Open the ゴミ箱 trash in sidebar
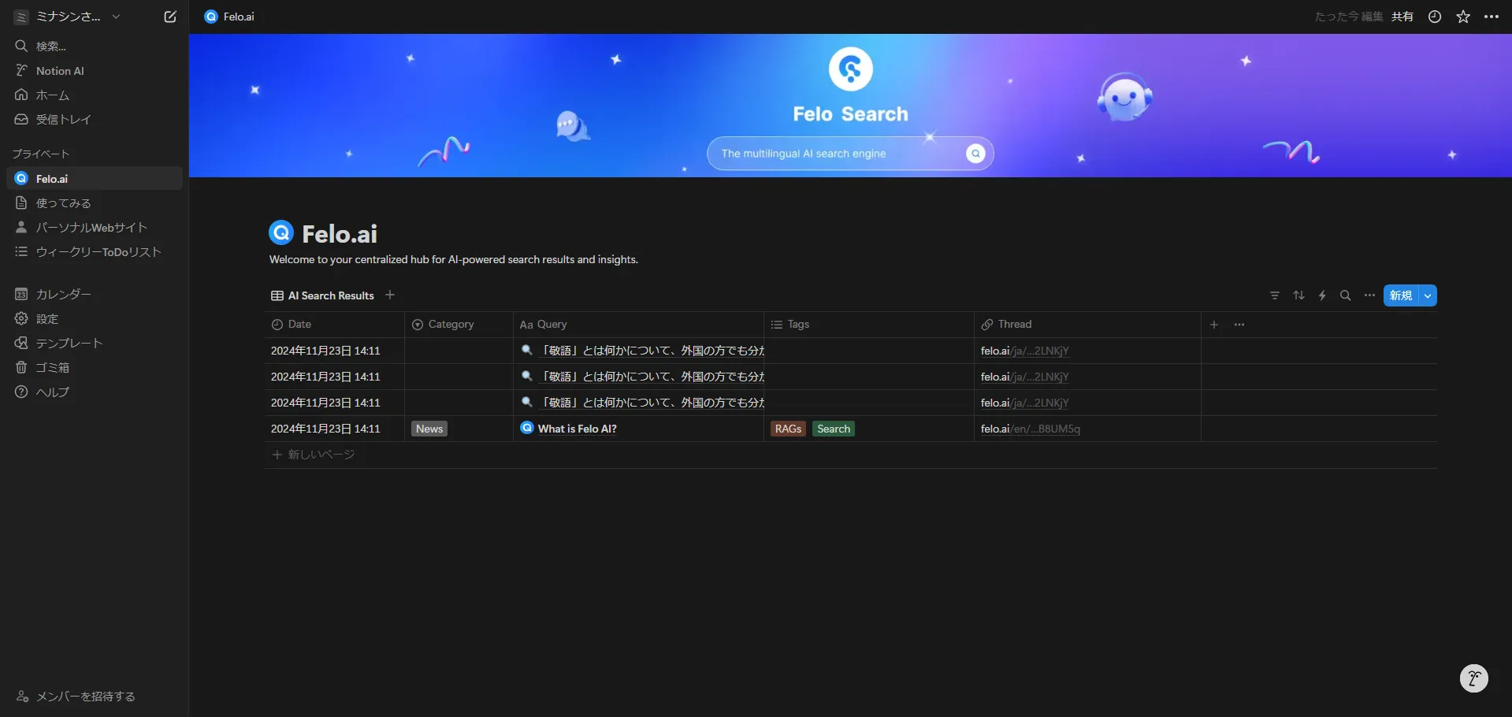1512x717 pixels. (53, 368)
